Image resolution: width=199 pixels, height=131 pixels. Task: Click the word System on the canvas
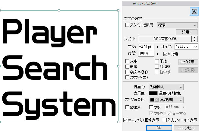coord(59,105)
